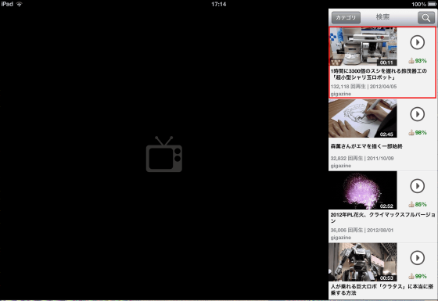Play the fireworks video via its play icon

[418, 186]
